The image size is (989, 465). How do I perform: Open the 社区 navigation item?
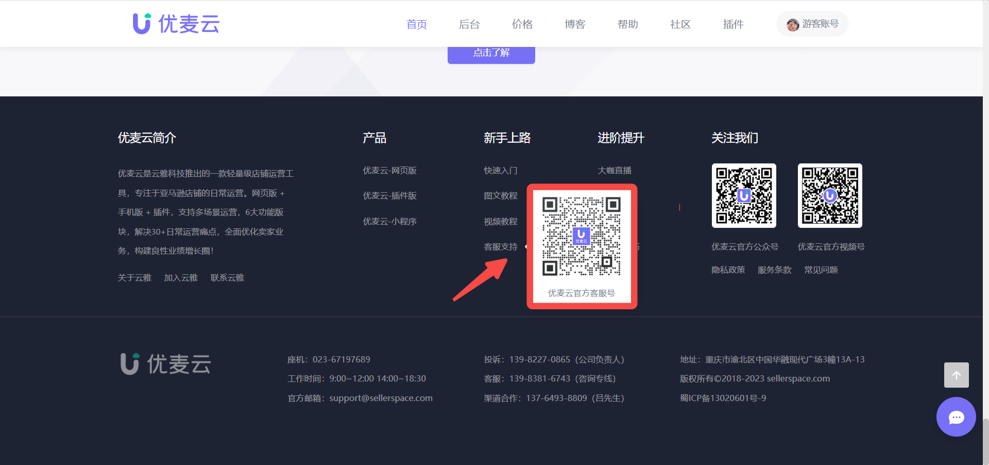click(x=680, y=24)
